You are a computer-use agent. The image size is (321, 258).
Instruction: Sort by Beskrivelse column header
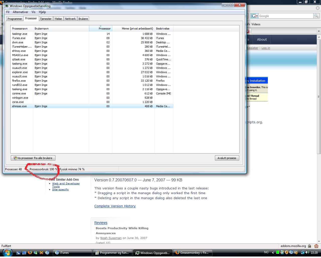164,29
